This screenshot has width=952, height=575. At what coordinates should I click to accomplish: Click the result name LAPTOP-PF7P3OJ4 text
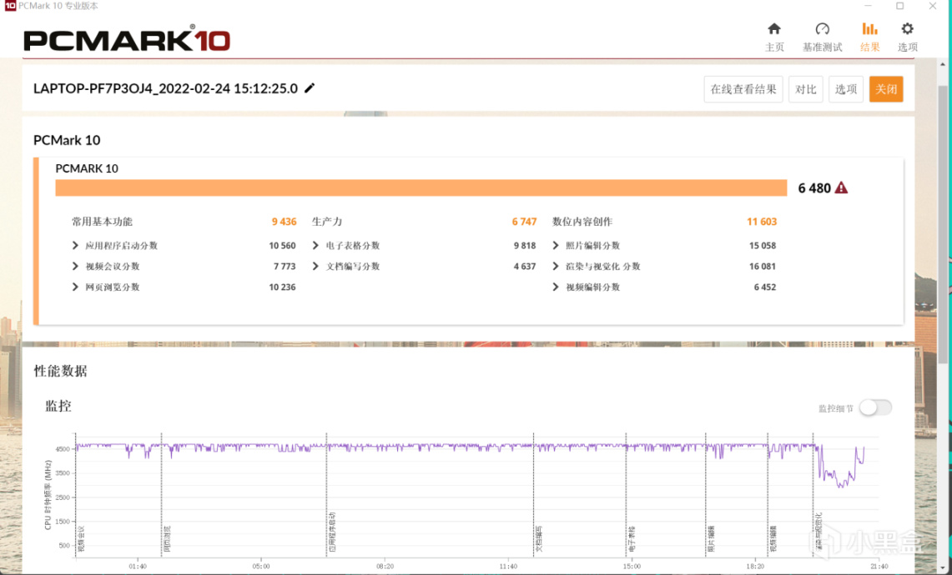tap(166, 88)
